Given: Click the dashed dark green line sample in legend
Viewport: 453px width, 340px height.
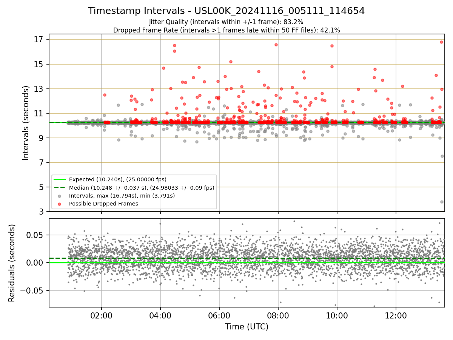Looking at the screenshot, I should 60,188.
